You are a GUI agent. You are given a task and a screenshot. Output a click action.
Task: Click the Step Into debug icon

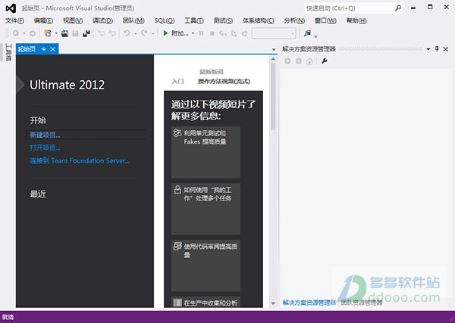223,33
